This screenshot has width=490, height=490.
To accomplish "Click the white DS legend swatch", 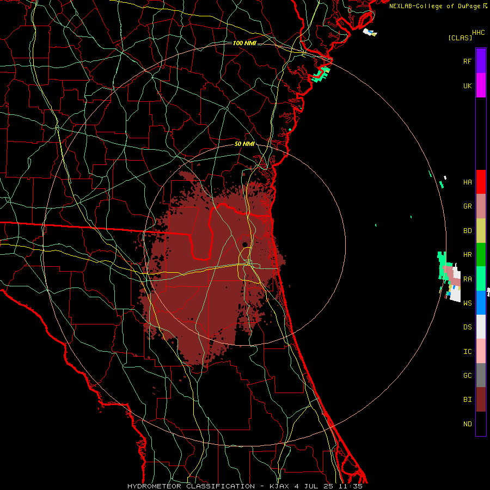I will click(481, 327).
